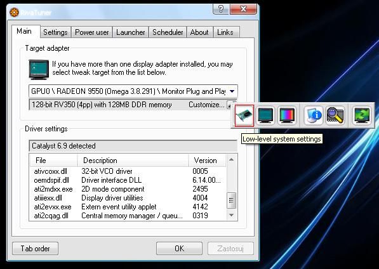This screenshot has width=379, height=269.
Task: Click 32-bit VCO driver description
Action: click(107, 171)
